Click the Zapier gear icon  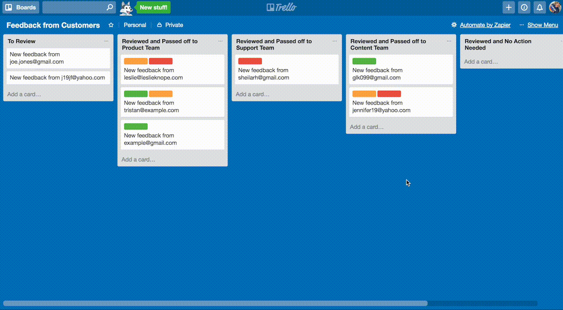[x=454, y=25]
